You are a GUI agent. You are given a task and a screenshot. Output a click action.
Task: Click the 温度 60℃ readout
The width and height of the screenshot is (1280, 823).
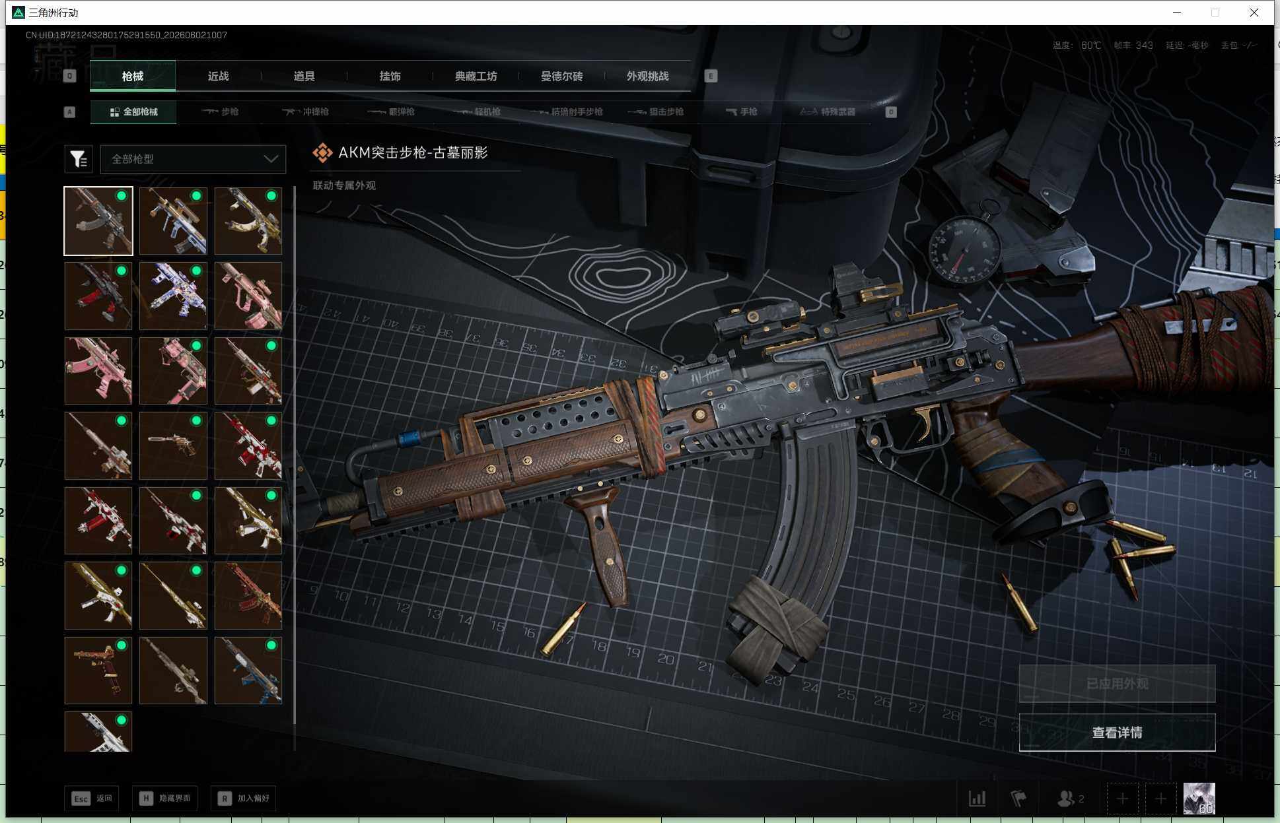[x=1077, y=46]
